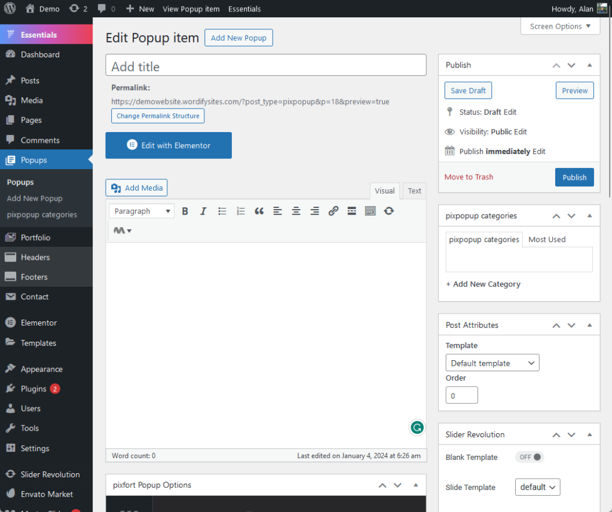Click Edit with Elementor
The image size is (612, 512).
[168, 145]
